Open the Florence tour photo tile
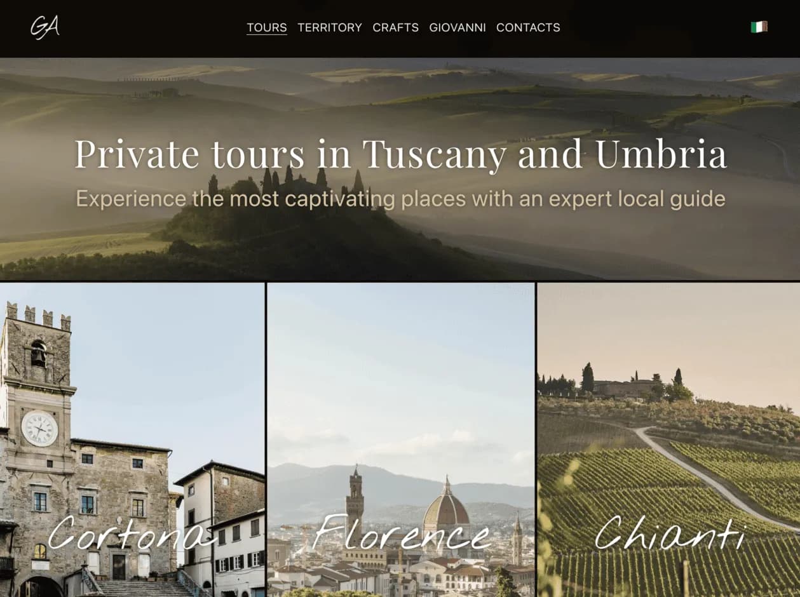This screenshot has height=597, width=800. [401, 439]
